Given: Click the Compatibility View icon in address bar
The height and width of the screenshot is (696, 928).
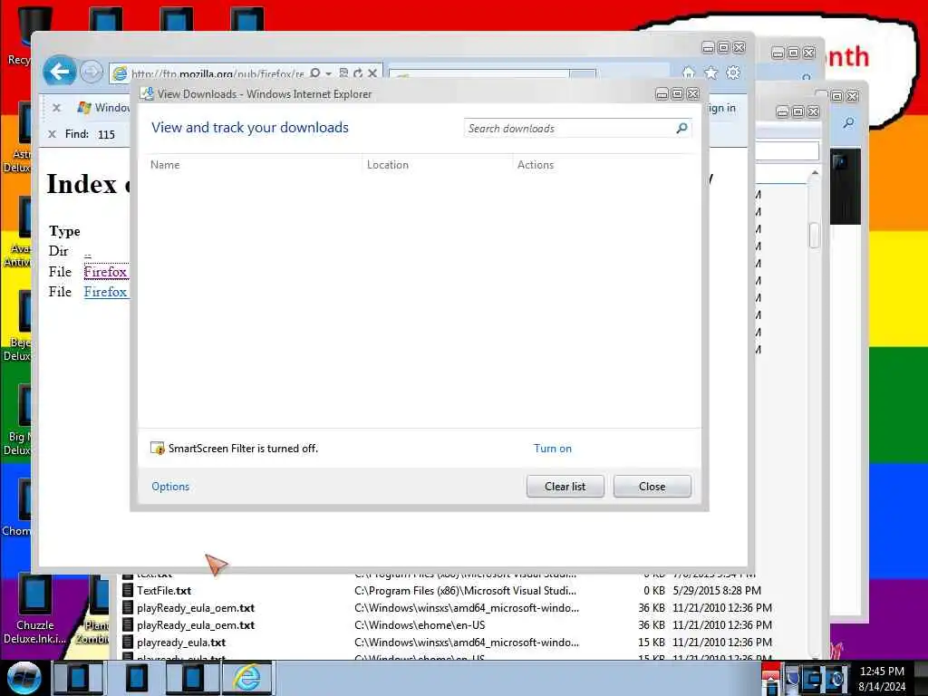Looking at the screenshot, I should tap(343, 72).
